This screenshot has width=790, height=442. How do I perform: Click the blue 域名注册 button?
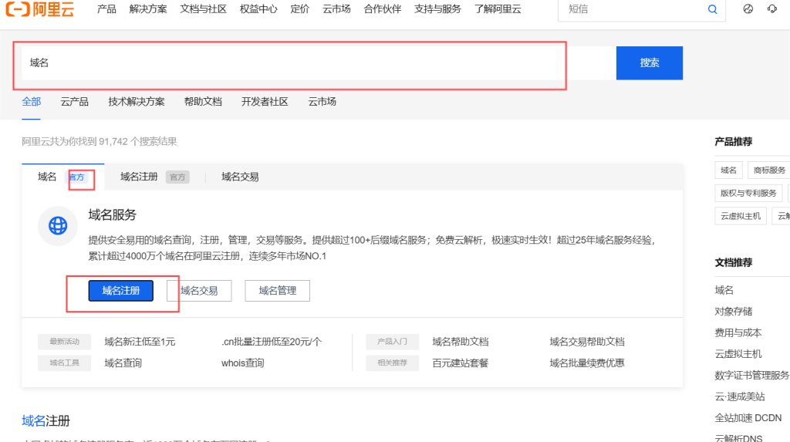pyautogui.click(x=121, y=291)
